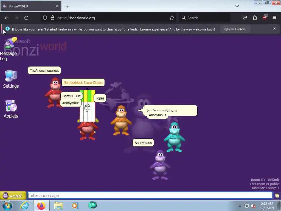
Task: Click the Firefox taskbar icon
Action: (41, 206)
